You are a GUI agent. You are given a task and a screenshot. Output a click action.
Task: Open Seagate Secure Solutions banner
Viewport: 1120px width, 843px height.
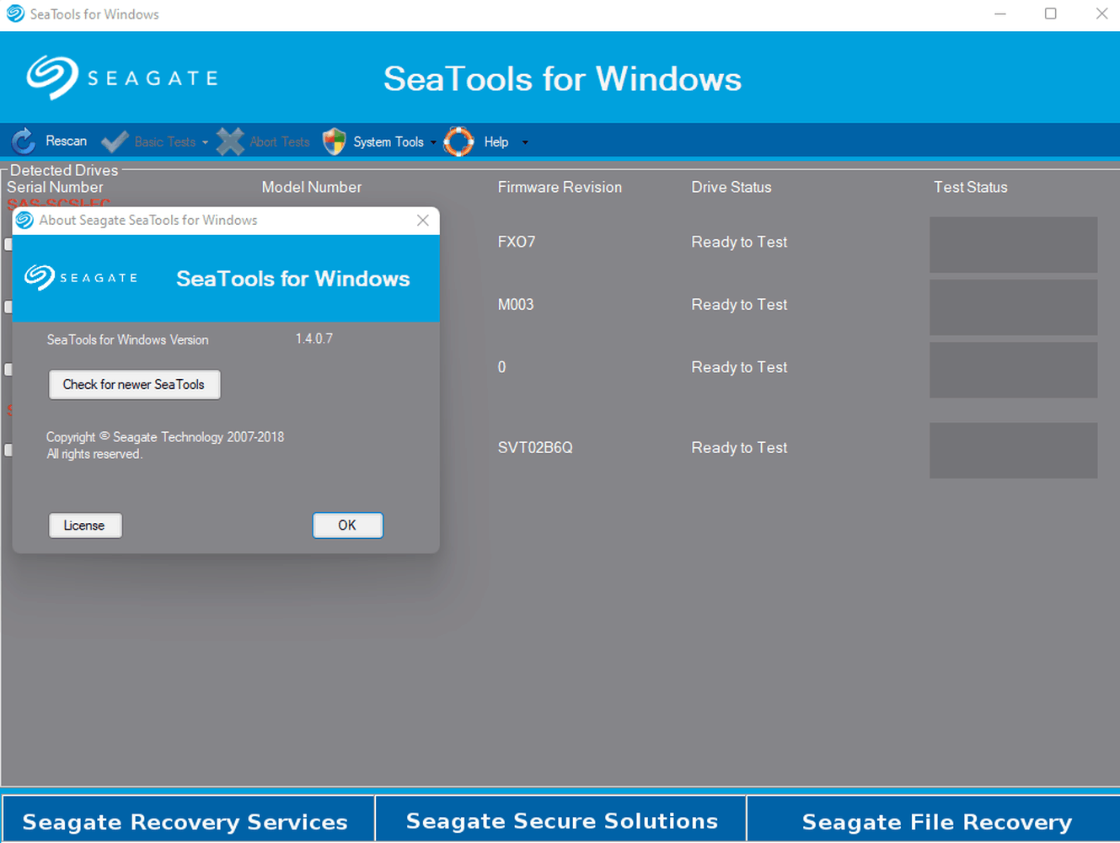561,819
